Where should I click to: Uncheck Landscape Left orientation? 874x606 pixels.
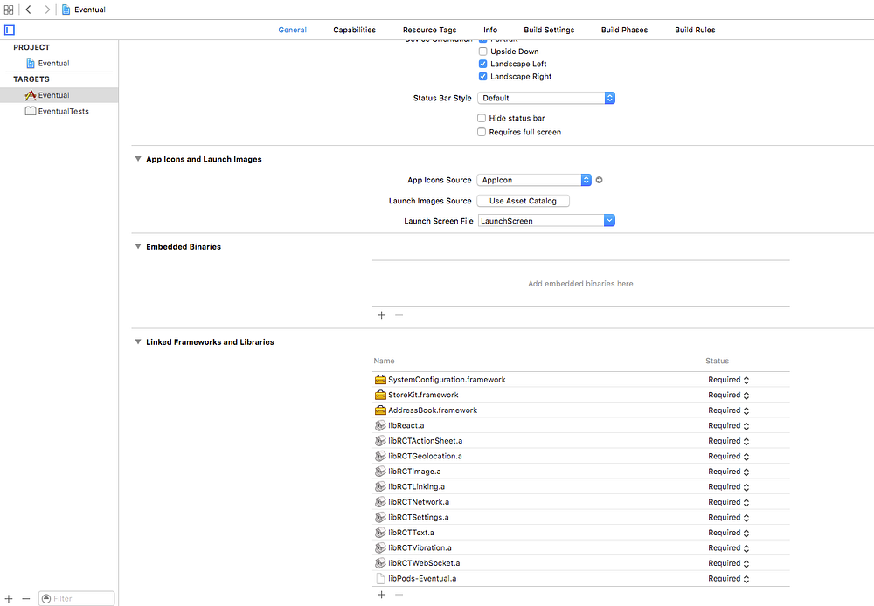click(x=482, y=64)
